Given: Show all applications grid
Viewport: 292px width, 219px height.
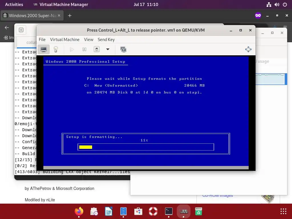Looking at the screenshot, I should coord(283,211).
